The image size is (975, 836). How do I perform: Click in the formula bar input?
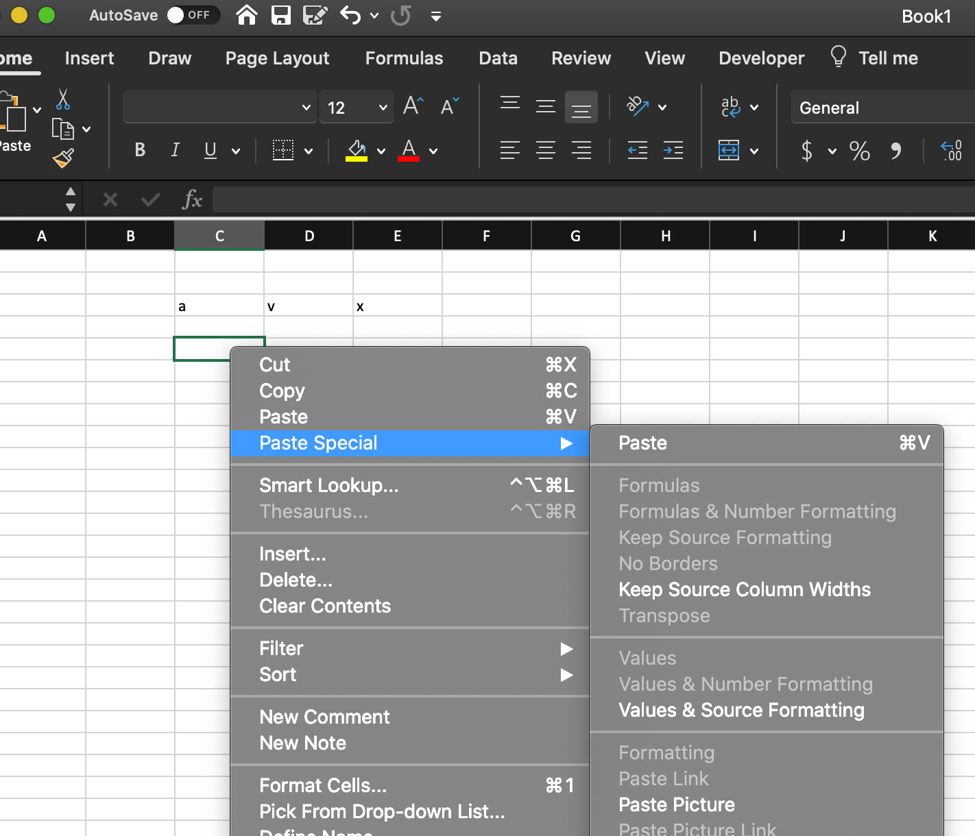[594, 199]
